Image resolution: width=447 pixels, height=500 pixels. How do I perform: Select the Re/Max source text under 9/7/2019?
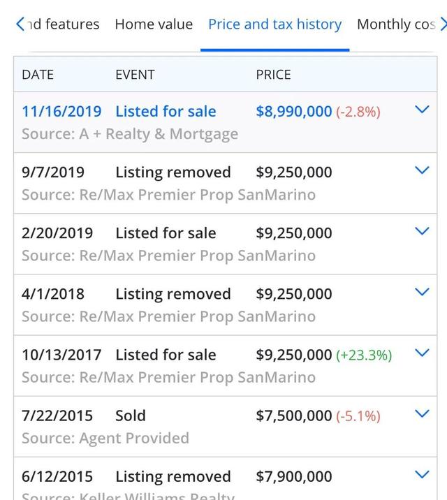168,195
